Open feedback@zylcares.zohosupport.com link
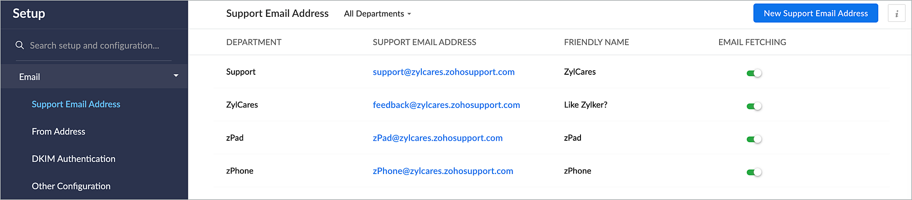This screenshot has height=200, width=912. click(x=446, y=105)
